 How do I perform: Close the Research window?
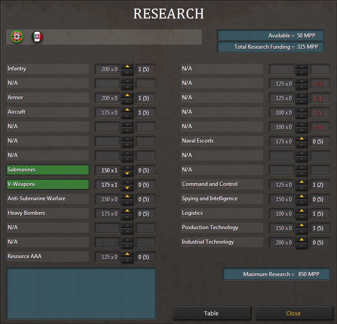click(x=294, y=313)
